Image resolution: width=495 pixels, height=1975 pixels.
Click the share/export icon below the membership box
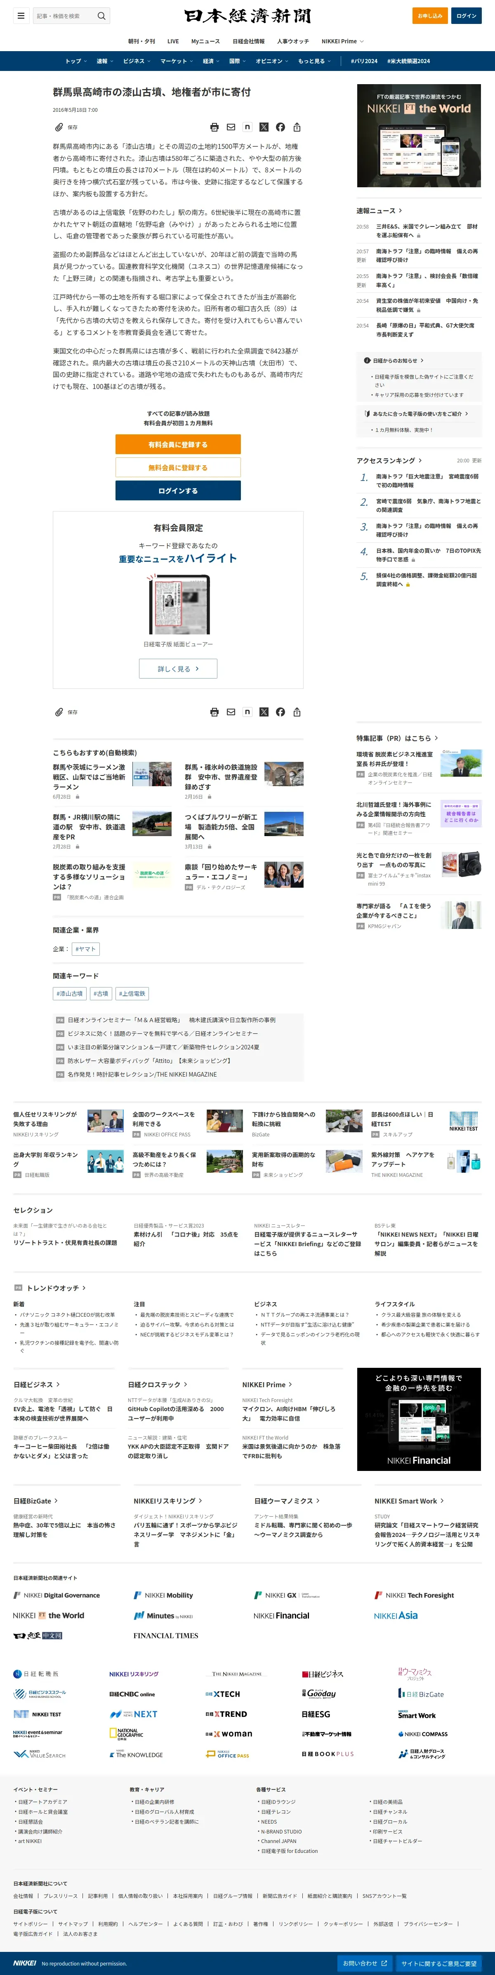click(x=297, y=712)
